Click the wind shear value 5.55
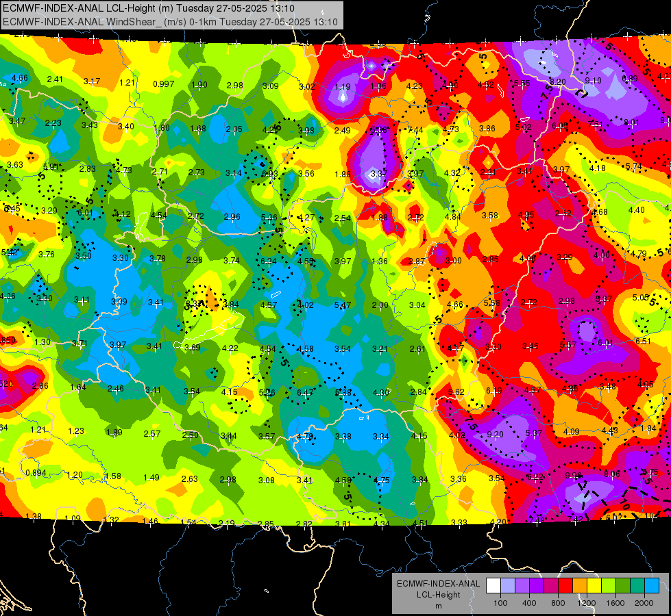This screenshot has height=616, width=671. coord(522,84)
